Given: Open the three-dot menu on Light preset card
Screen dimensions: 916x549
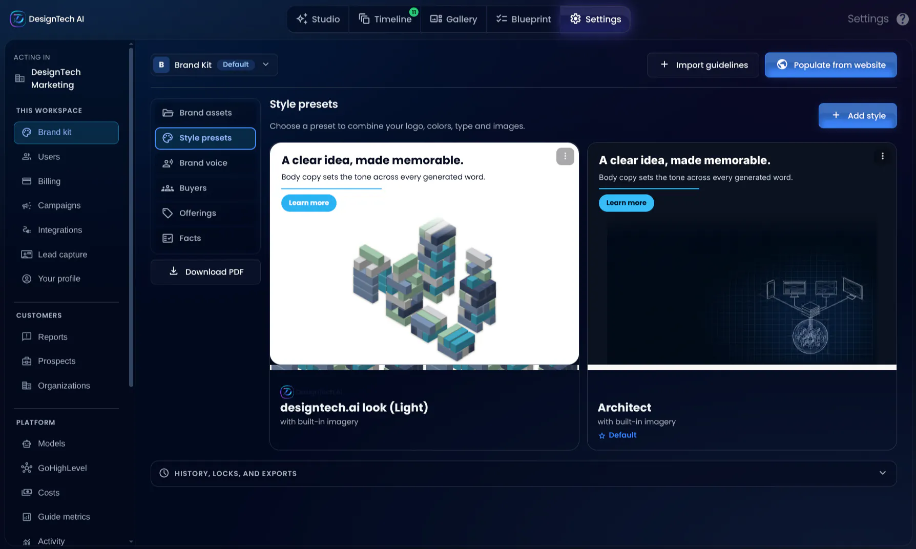Looking at the screenshot, I should [x=565, y=156].
